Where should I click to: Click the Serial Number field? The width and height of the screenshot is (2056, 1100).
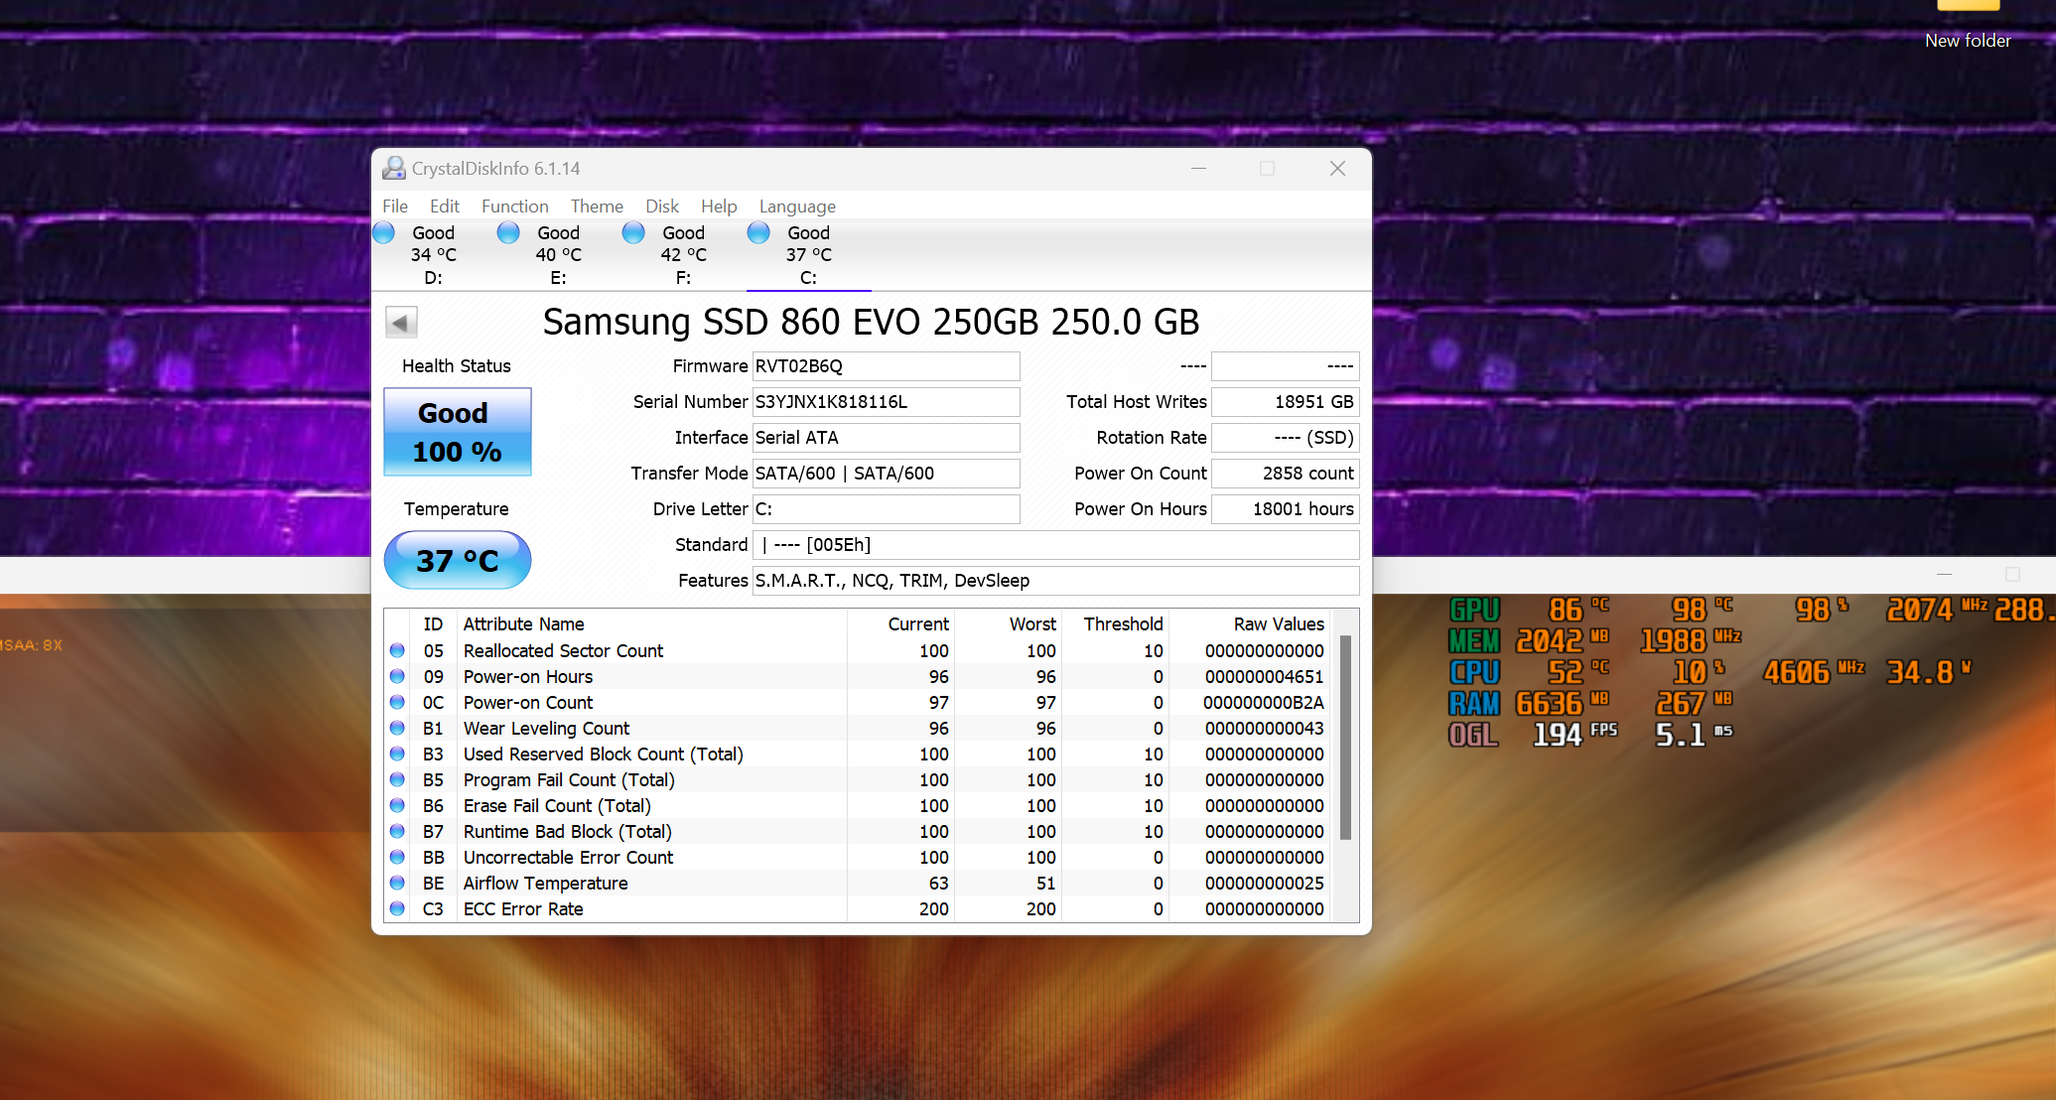pos(886,402)
